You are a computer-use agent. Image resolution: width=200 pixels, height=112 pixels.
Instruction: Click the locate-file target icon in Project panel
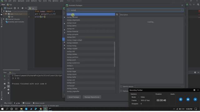pyautogui.click(x=15, y=8)
